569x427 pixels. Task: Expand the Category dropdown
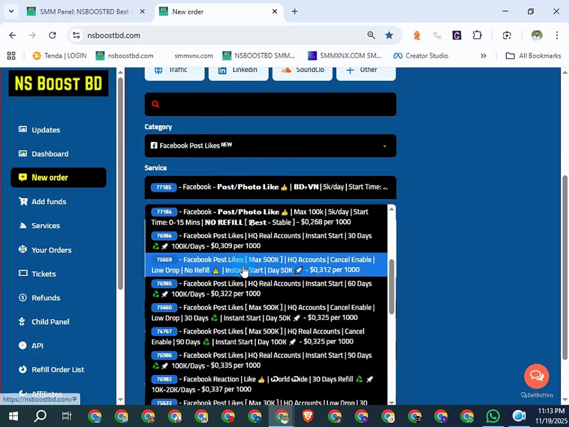pyautogui.click(x=270, y=146)
